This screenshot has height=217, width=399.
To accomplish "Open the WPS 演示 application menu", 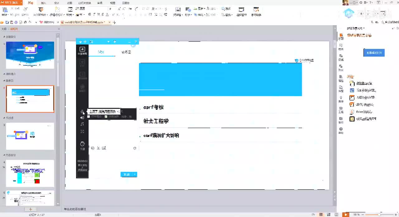I will [11, 2].
